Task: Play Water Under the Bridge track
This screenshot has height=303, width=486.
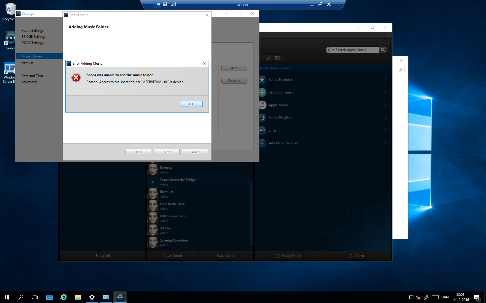Action: pyautogui.click(x=153, y=182)
